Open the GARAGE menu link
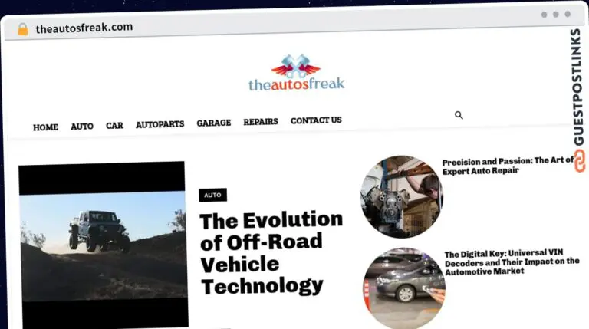The image size is (589, 329). click(x=214, y=123)
